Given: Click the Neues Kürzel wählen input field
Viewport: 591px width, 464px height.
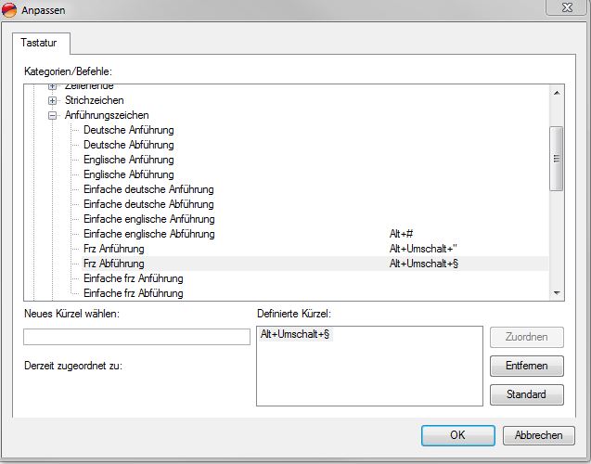Looking at the screenshot, I should pyautogui.click(x=136, y=337).
